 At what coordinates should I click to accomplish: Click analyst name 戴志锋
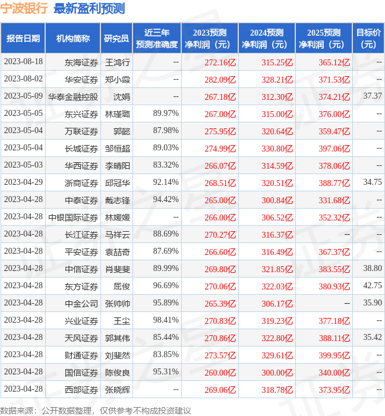[118, 201]
